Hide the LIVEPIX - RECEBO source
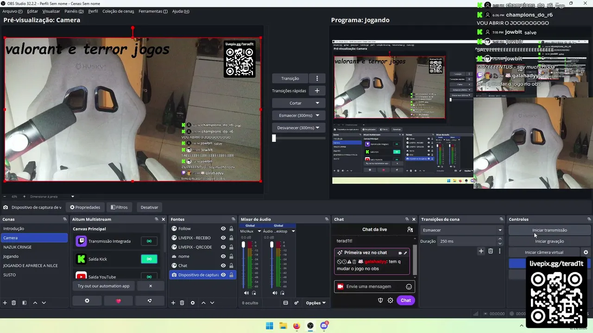Image resolution: width=593 pixels, height=333 pixels. point(223,238)
